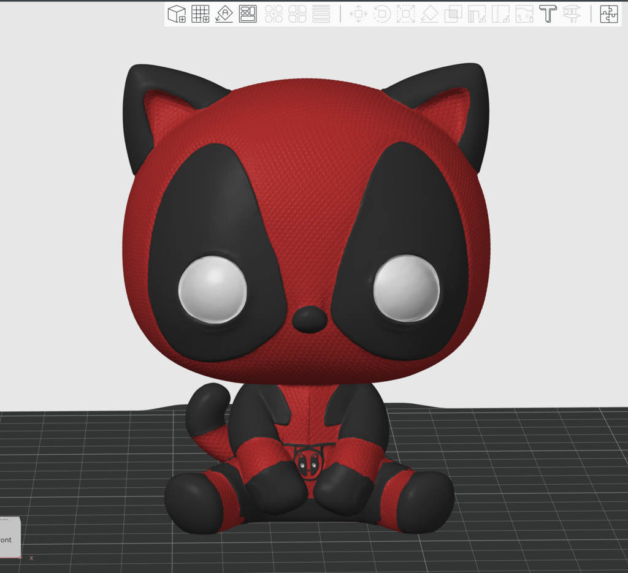
Task: Run Auto orient from the toolbar
Action: (224, 14)
